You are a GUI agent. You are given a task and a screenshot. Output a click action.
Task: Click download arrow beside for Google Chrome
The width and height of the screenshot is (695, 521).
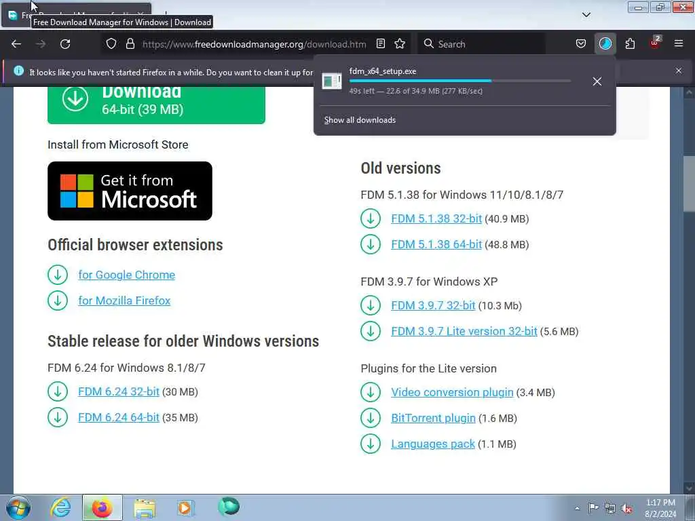tap(58, 275)
